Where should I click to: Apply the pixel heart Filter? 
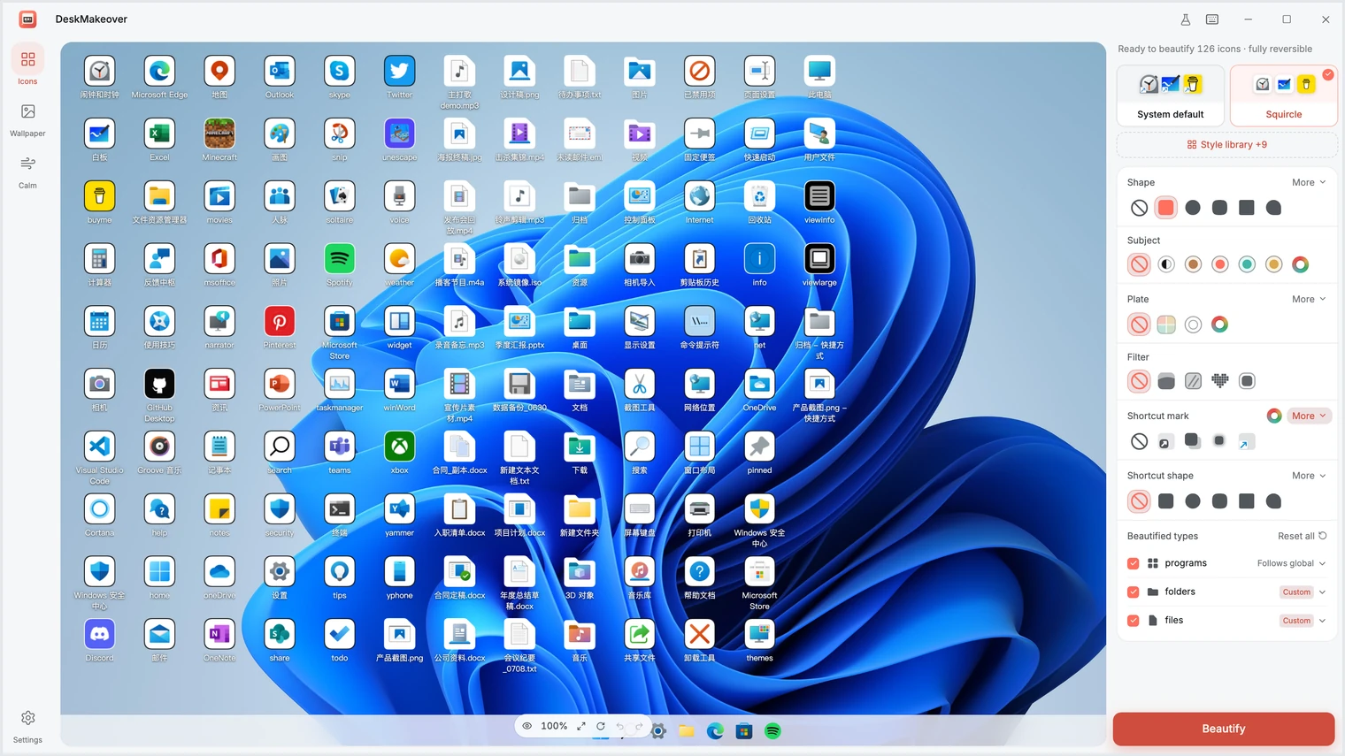1219,381
